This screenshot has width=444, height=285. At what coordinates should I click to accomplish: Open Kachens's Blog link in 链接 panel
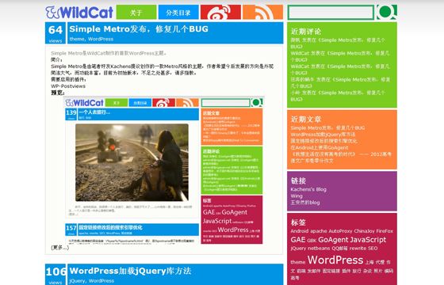308,189
